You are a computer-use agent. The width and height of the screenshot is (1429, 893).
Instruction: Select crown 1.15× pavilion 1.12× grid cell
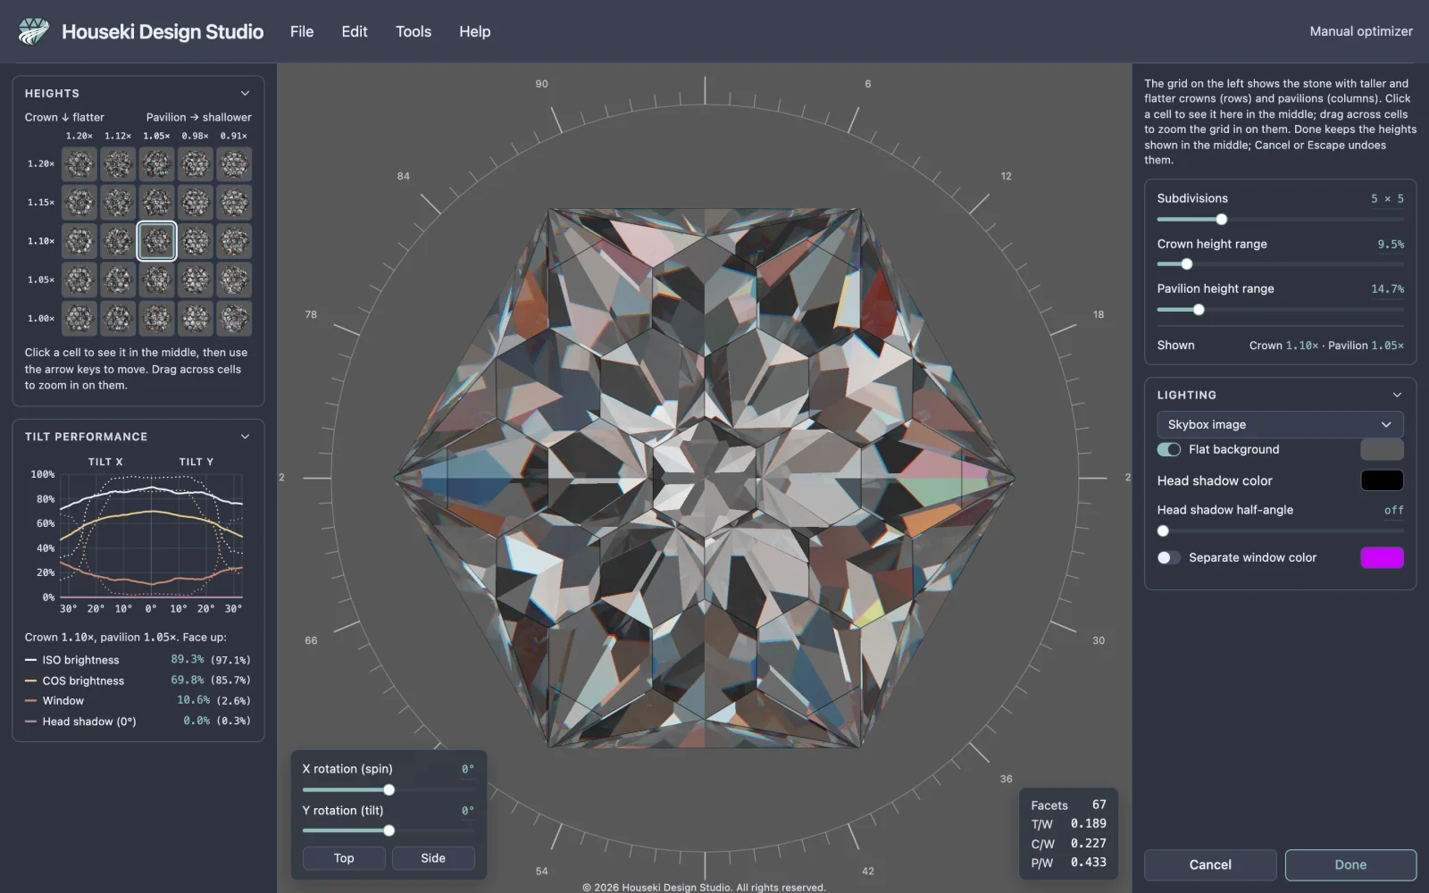(x=118, y=203)
